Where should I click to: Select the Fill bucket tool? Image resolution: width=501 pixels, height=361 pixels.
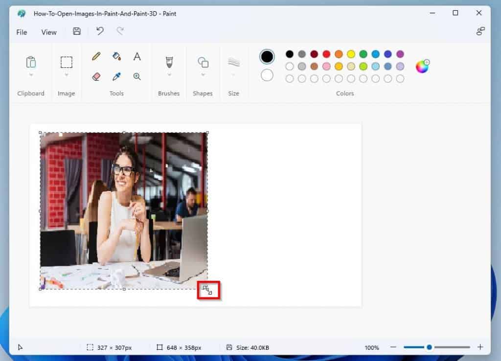click(x=116, y=57)
